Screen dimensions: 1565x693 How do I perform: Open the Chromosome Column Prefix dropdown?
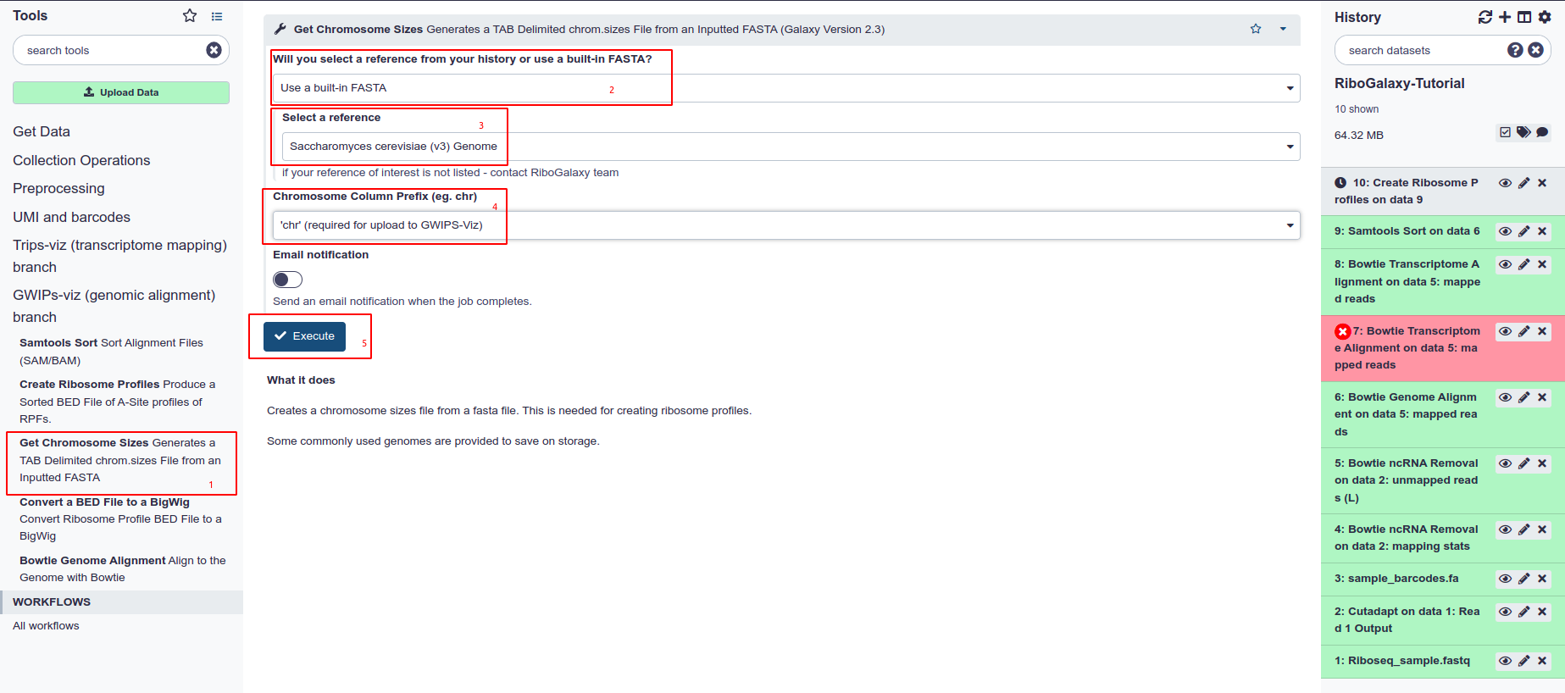[x=786, y=225]
